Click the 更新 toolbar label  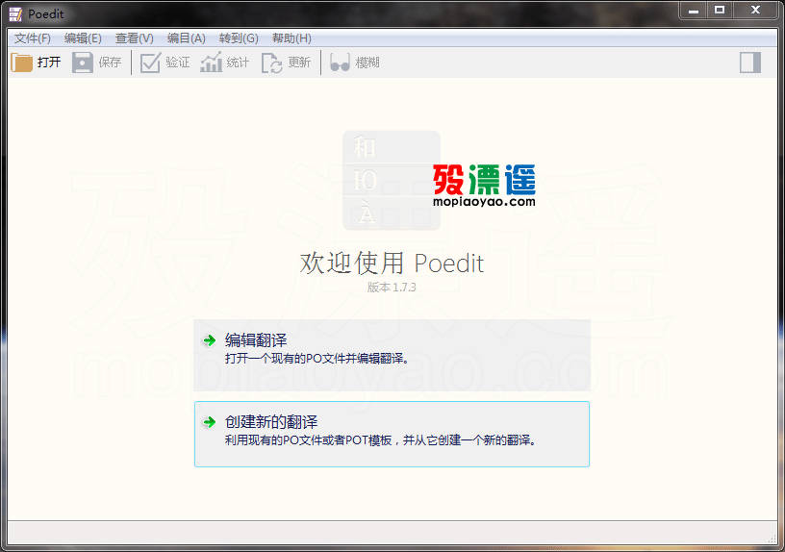[299, 63]
